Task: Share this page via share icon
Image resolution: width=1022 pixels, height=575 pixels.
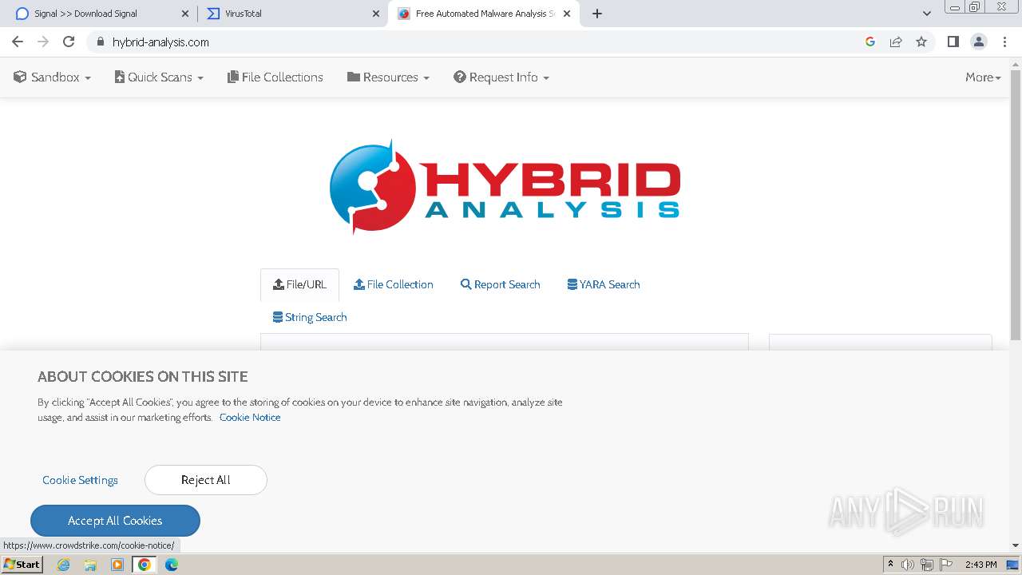Action: [x=896, y=42]
